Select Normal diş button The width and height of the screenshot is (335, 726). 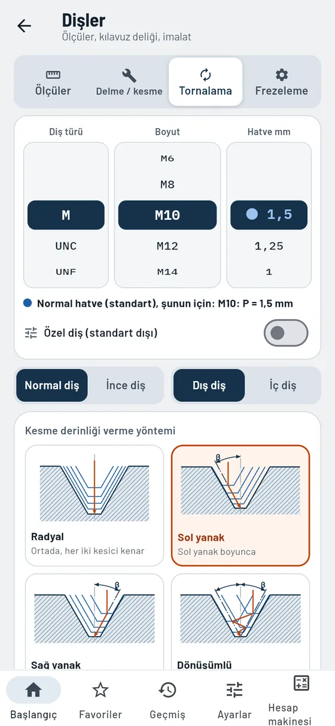(52, 385)
